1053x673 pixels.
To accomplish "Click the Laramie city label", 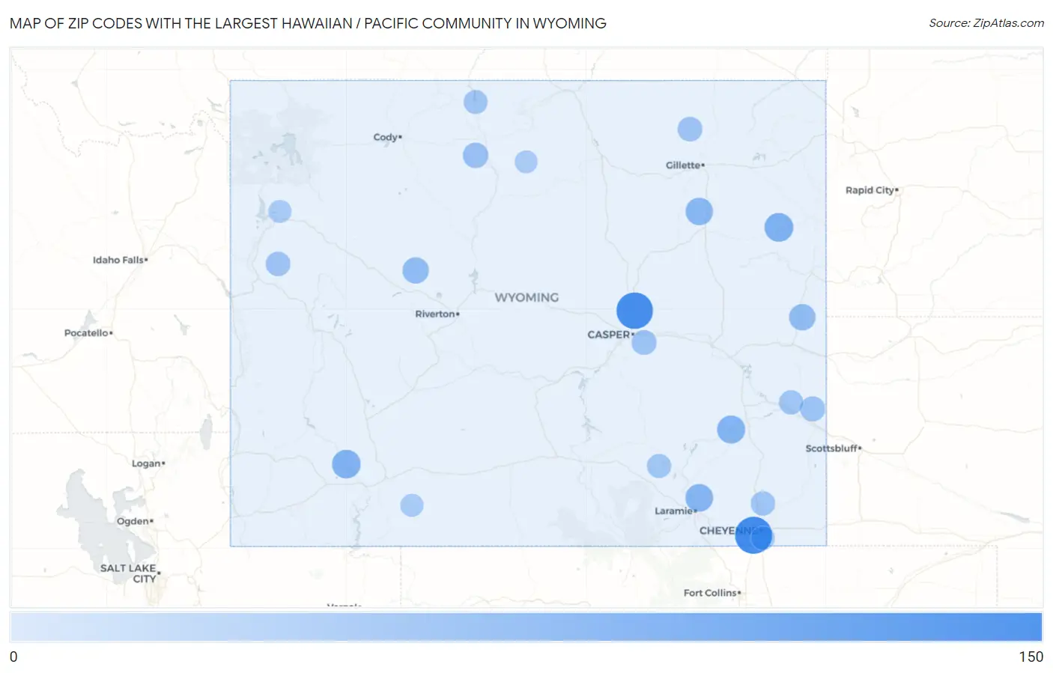I will [676, 511].
